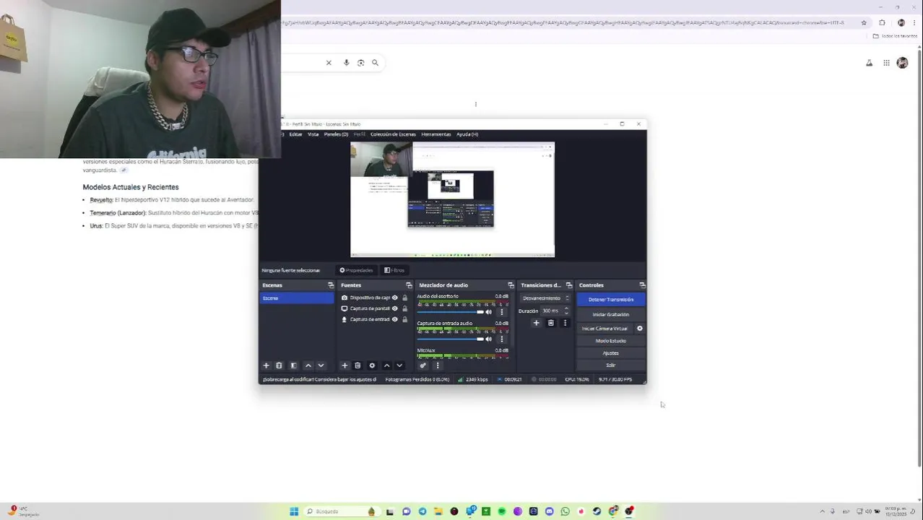This screenshot has height=520, width=923.
Task: Open Colección de Escenas menu
Action: 393,134
